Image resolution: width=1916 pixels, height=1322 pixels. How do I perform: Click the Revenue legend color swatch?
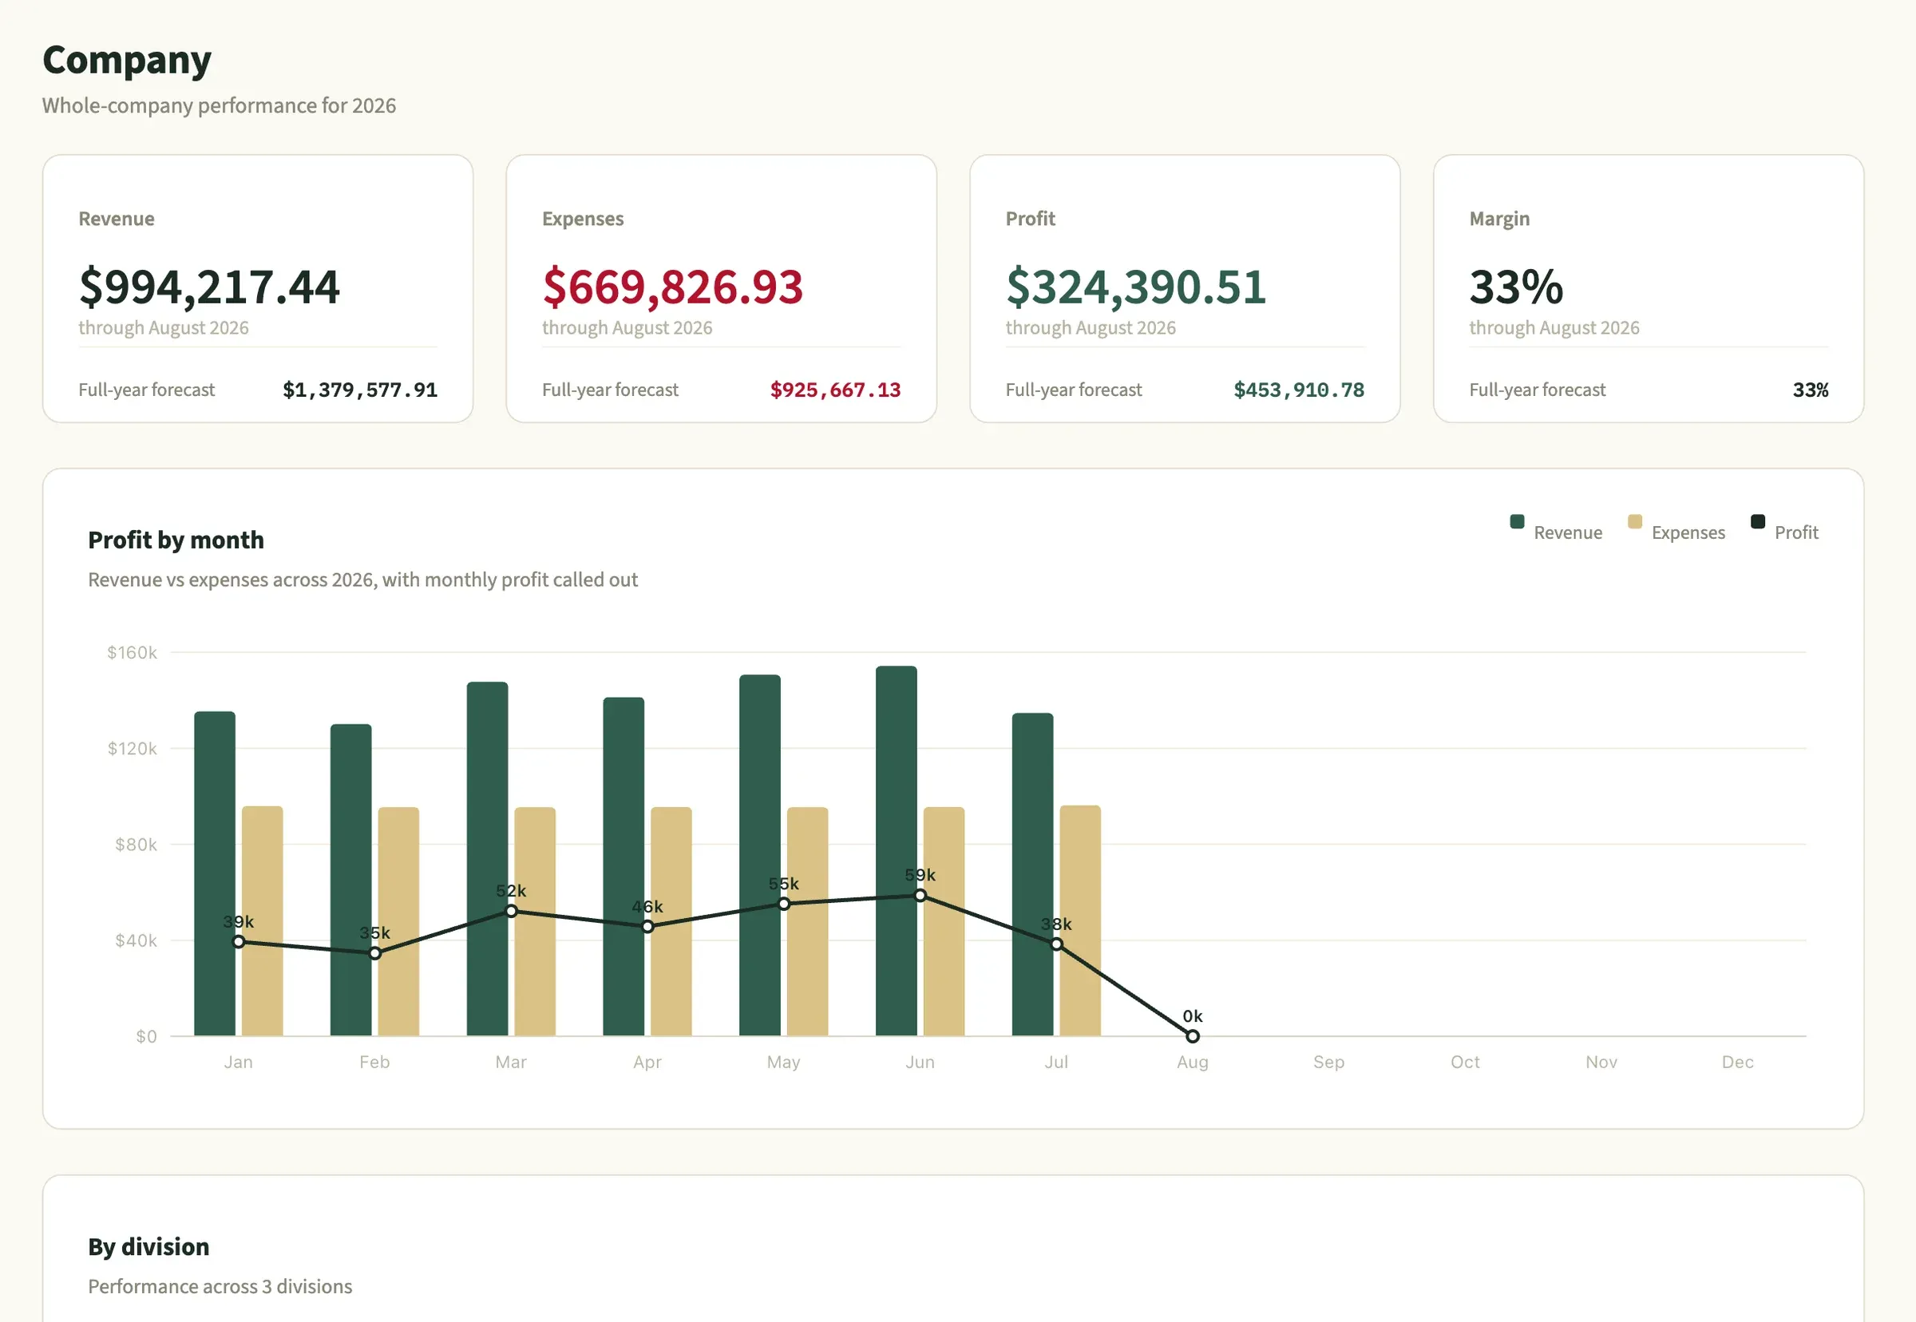click(1517, 521)
